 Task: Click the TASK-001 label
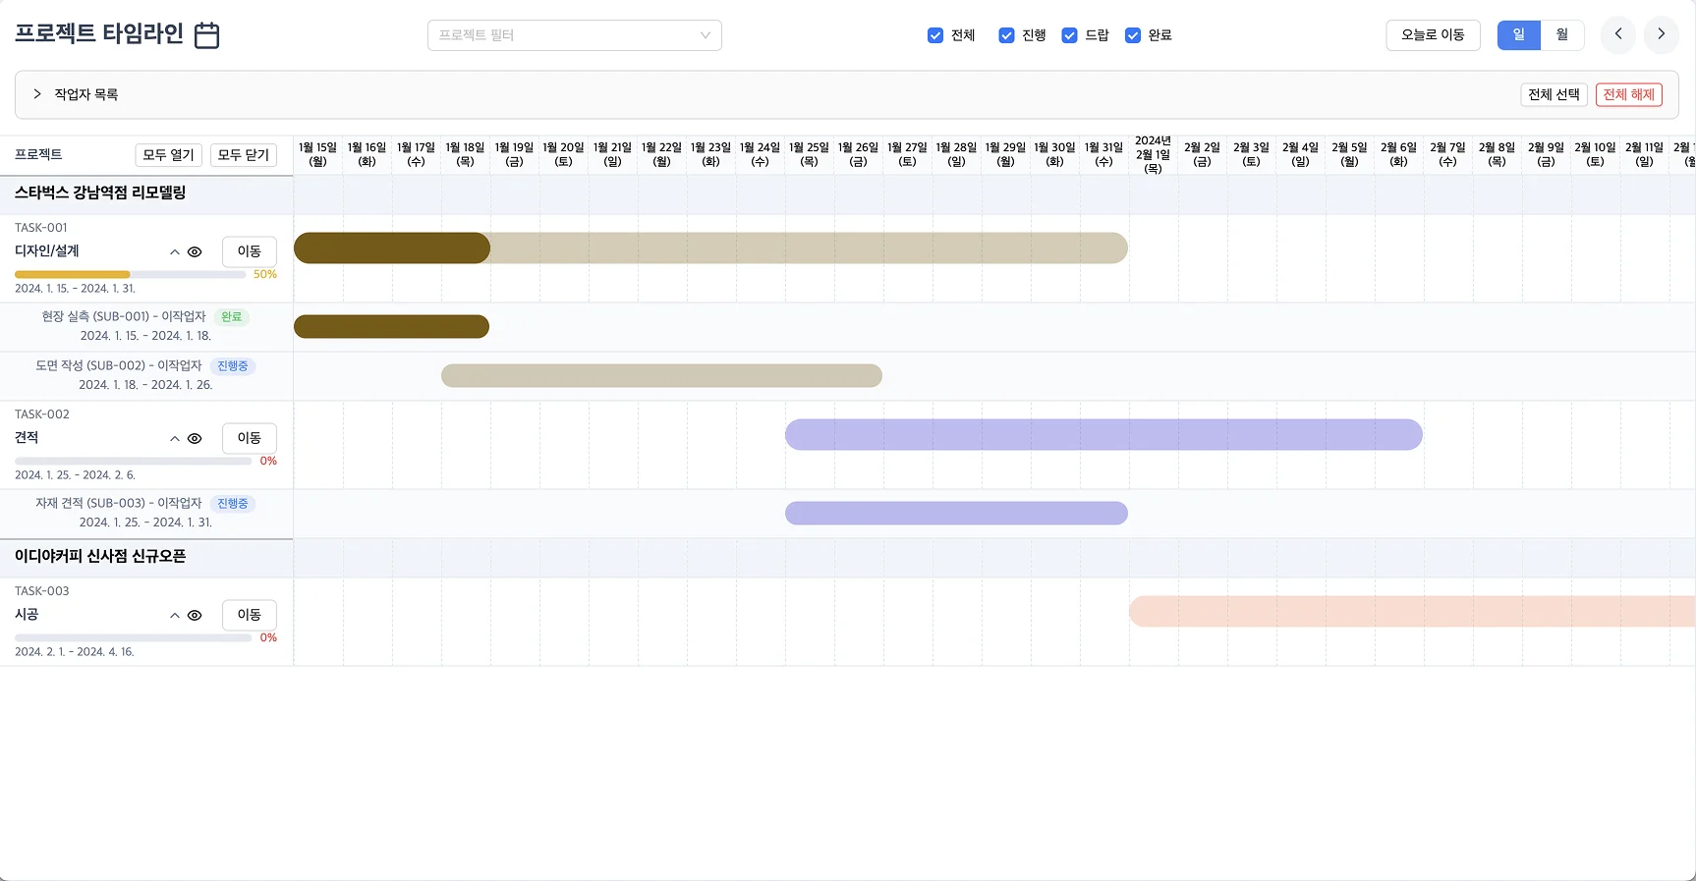pos(41,228)
